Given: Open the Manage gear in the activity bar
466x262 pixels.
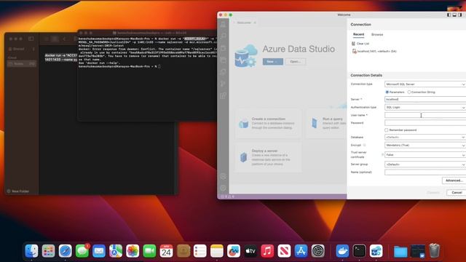Looking at the screenshot, I should pos(223,188).
